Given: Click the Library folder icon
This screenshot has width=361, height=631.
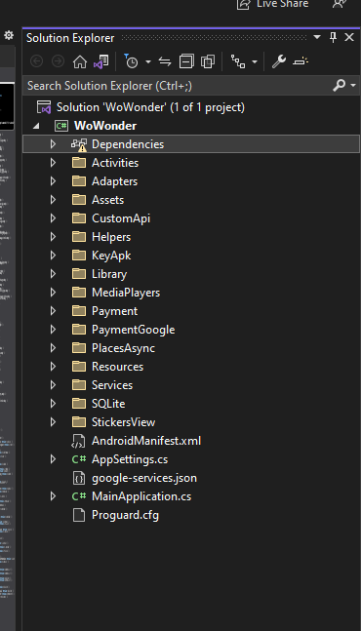Looking at the screenshot, I should click(79, 274).
